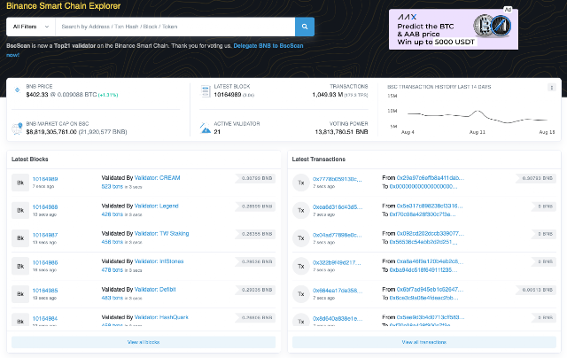Open transaction hash 0x8d640a838e1e
This screenshot has width=567, height=358.
(338, 319)
